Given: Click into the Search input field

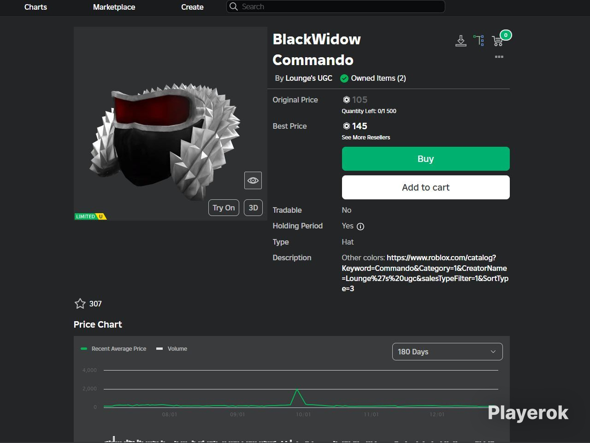Looking at the screenshot, I should pos(336,6).
